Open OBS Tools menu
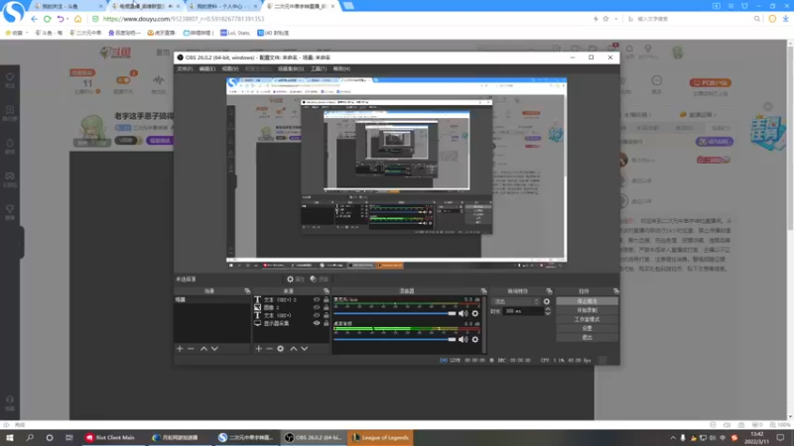The height and width of the screenshot is (446, 794). 319,68
